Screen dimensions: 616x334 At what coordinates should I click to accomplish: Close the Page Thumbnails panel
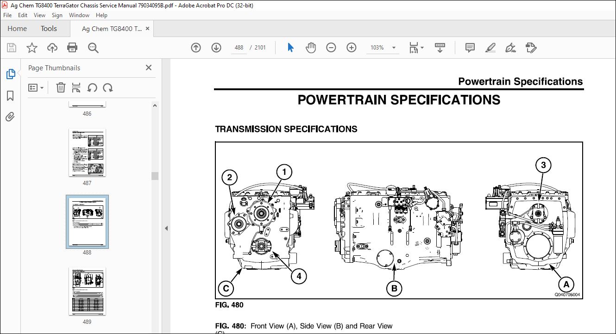point(149,68)
